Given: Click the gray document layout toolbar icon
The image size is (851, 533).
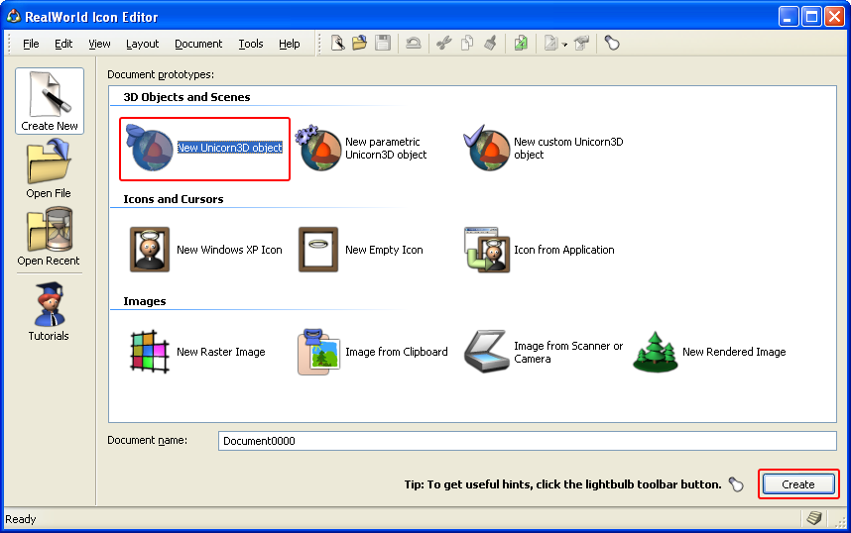Looking at the screenshot, I should click(x=550, y=43).
